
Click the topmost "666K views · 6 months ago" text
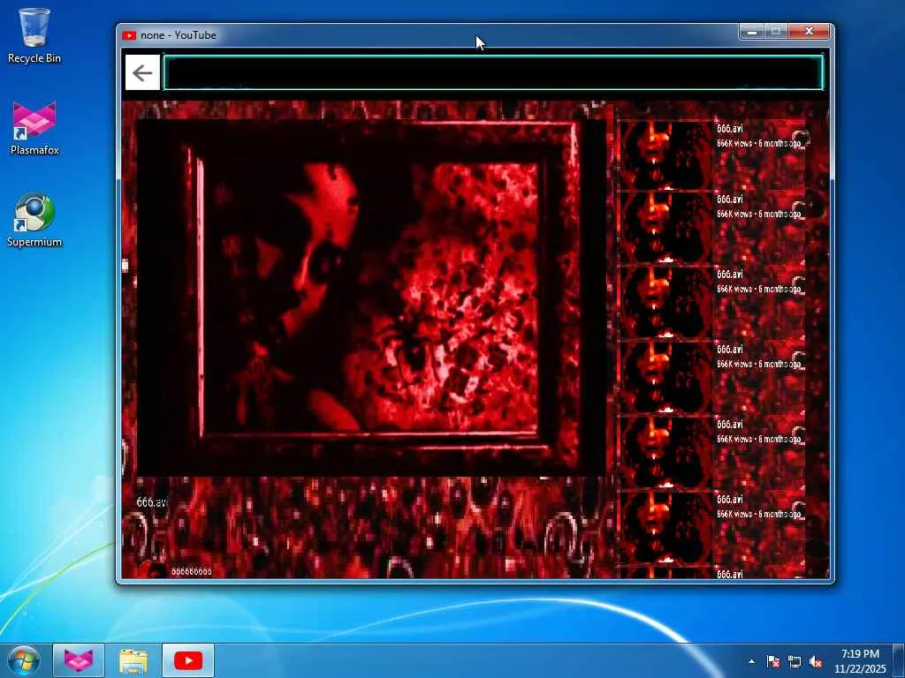(x=758, y=143)
